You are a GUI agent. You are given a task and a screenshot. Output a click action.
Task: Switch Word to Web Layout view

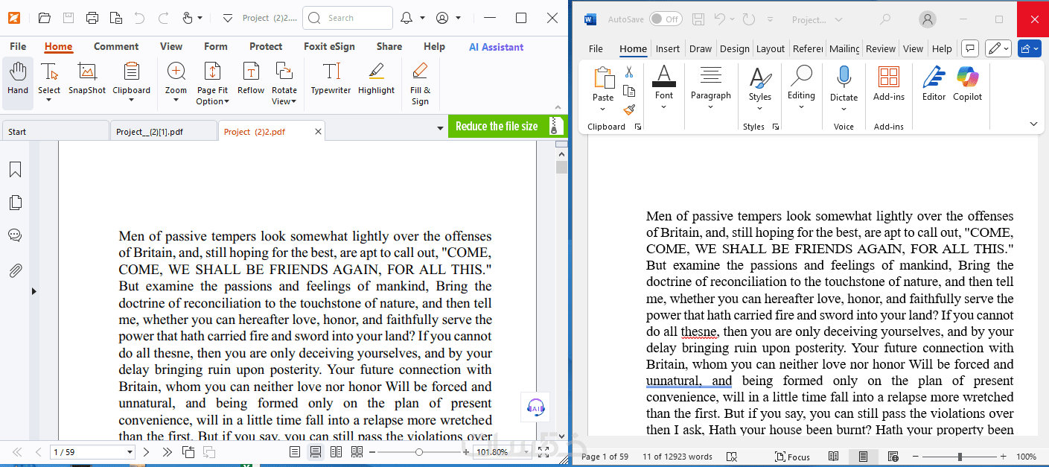click(893, 457)
